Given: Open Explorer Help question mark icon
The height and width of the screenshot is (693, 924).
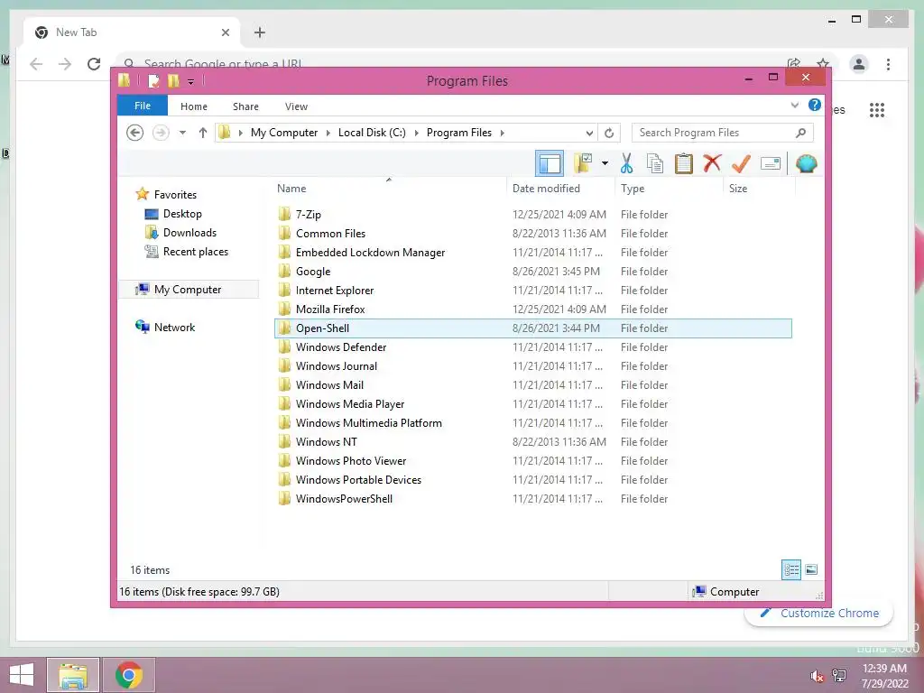Looking at the screenshot, I should click(815, 105).
